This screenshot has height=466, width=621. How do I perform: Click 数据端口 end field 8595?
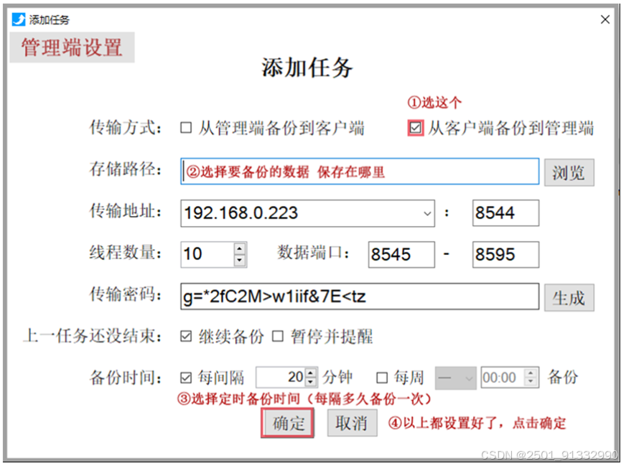coord(505,254)
